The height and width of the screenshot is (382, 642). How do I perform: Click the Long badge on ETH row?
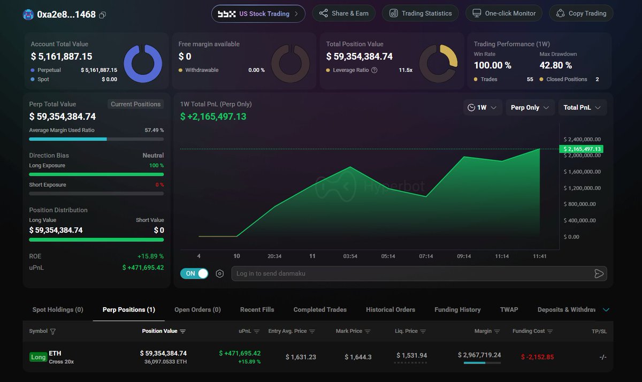(38, 357)
